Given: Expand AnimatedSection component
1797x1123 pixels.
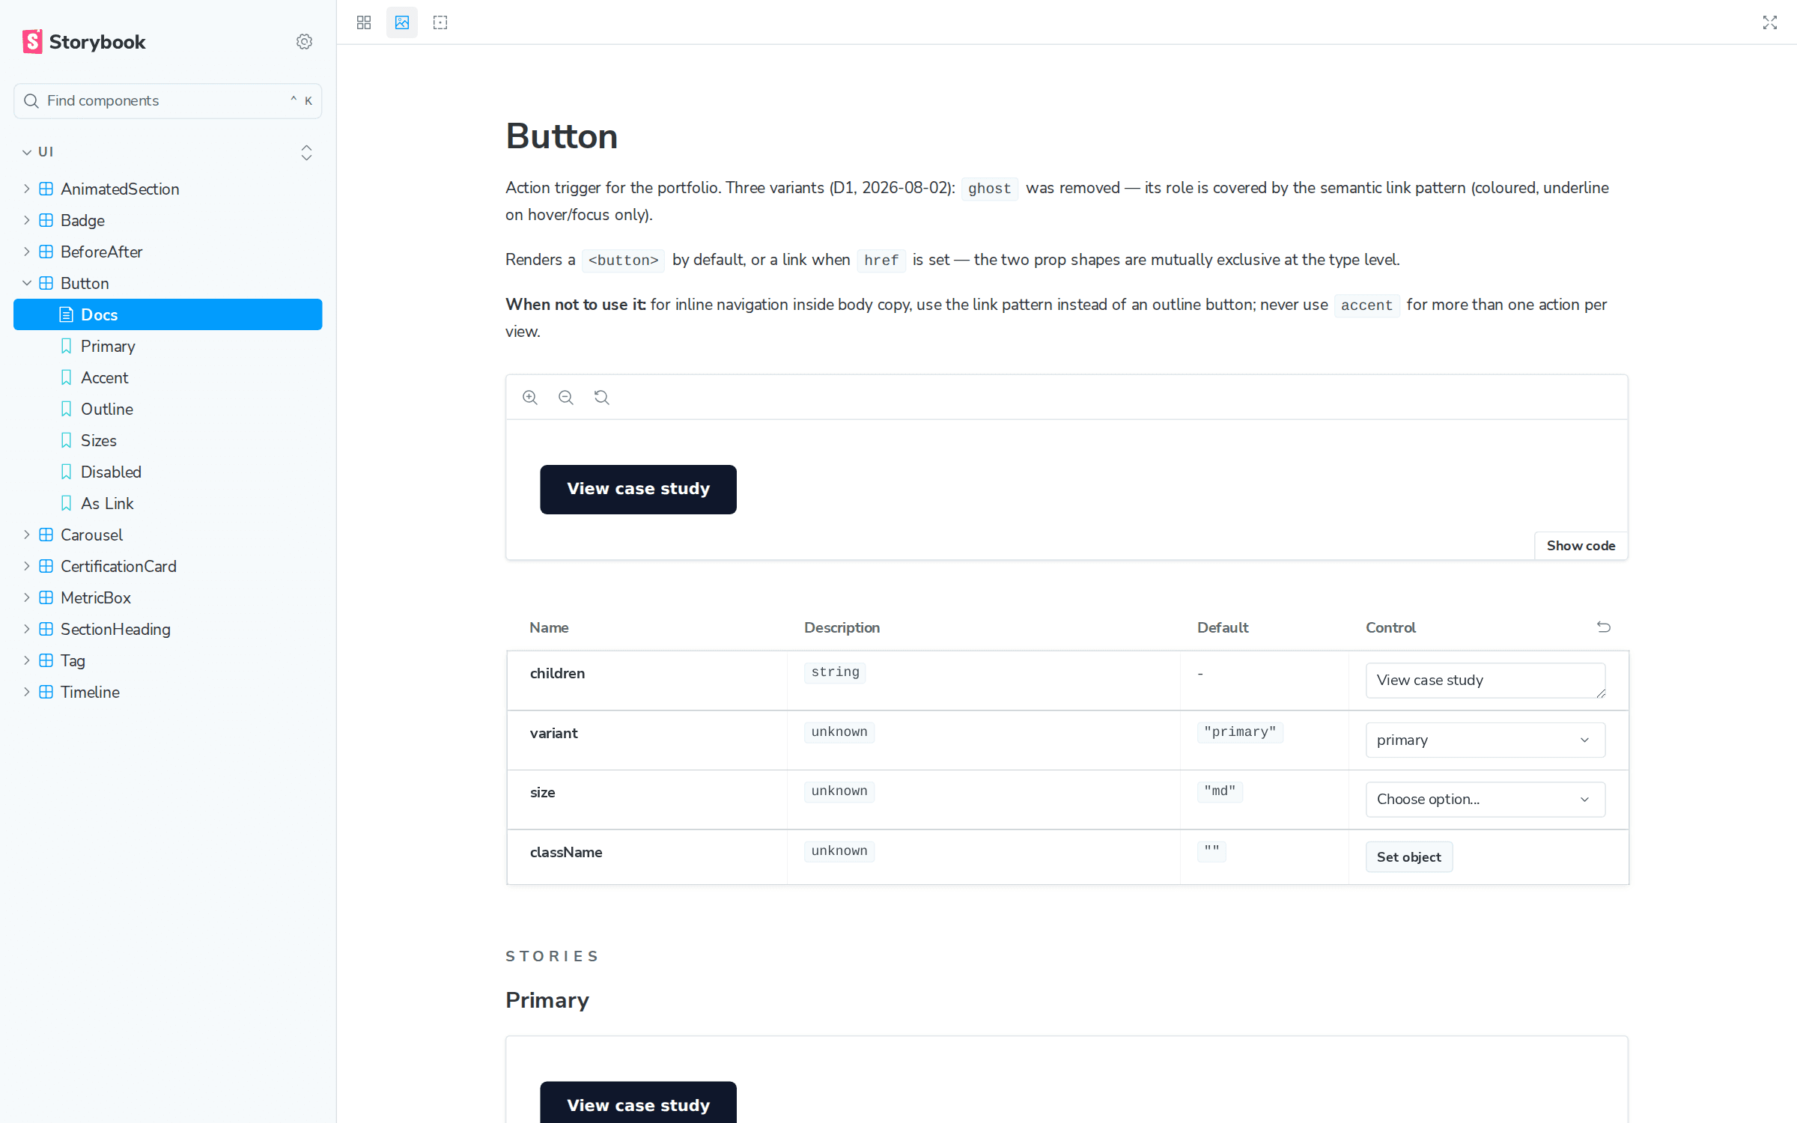Looking at the screenshot, I should pyautogui.click(x=27, y=189).
